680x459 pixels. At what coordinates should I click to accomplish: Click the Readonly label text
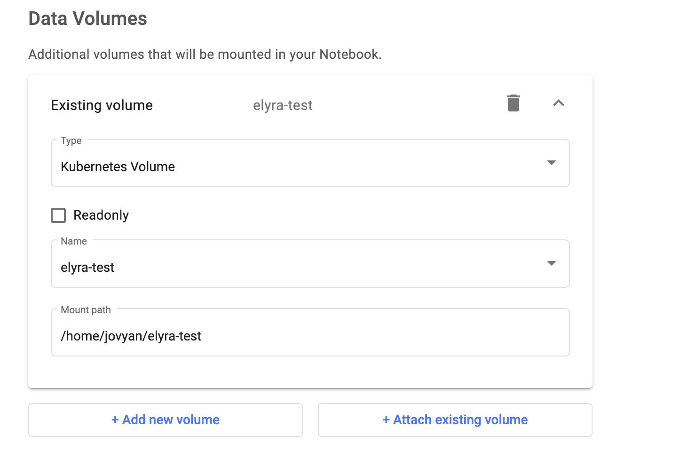pos(101,215)
